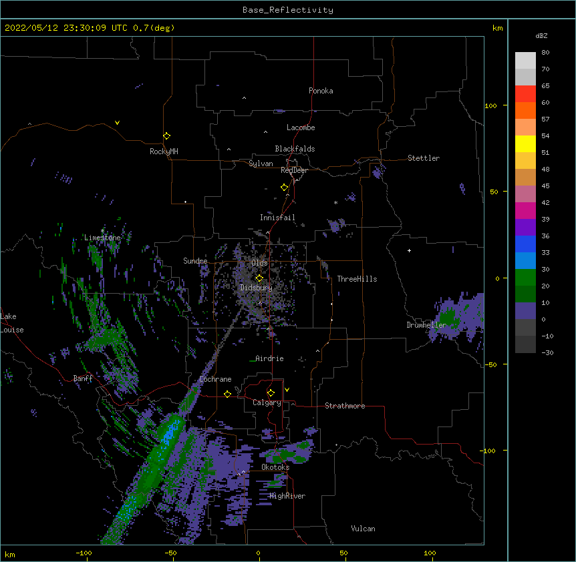Viewport: 576px width, 562px height.
Task: Select the Olds label
Action: [x=259, y=263]
